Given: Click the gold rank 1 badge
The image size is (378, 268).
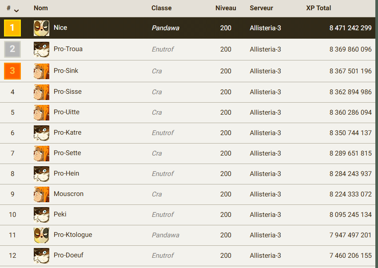Looking at the screenshot, I should click(x=12, y=28).
